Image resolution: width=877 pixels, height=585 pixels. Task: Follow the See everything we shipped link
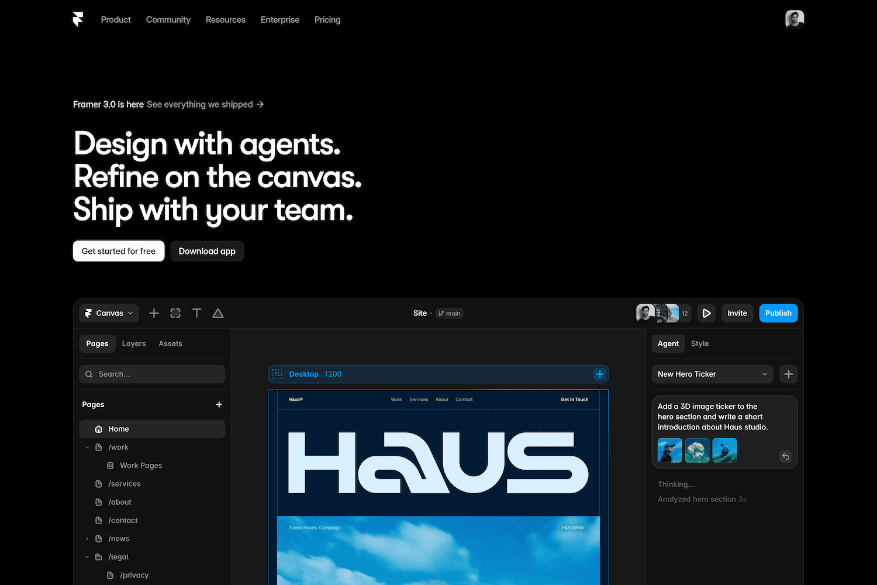(205, 104)
